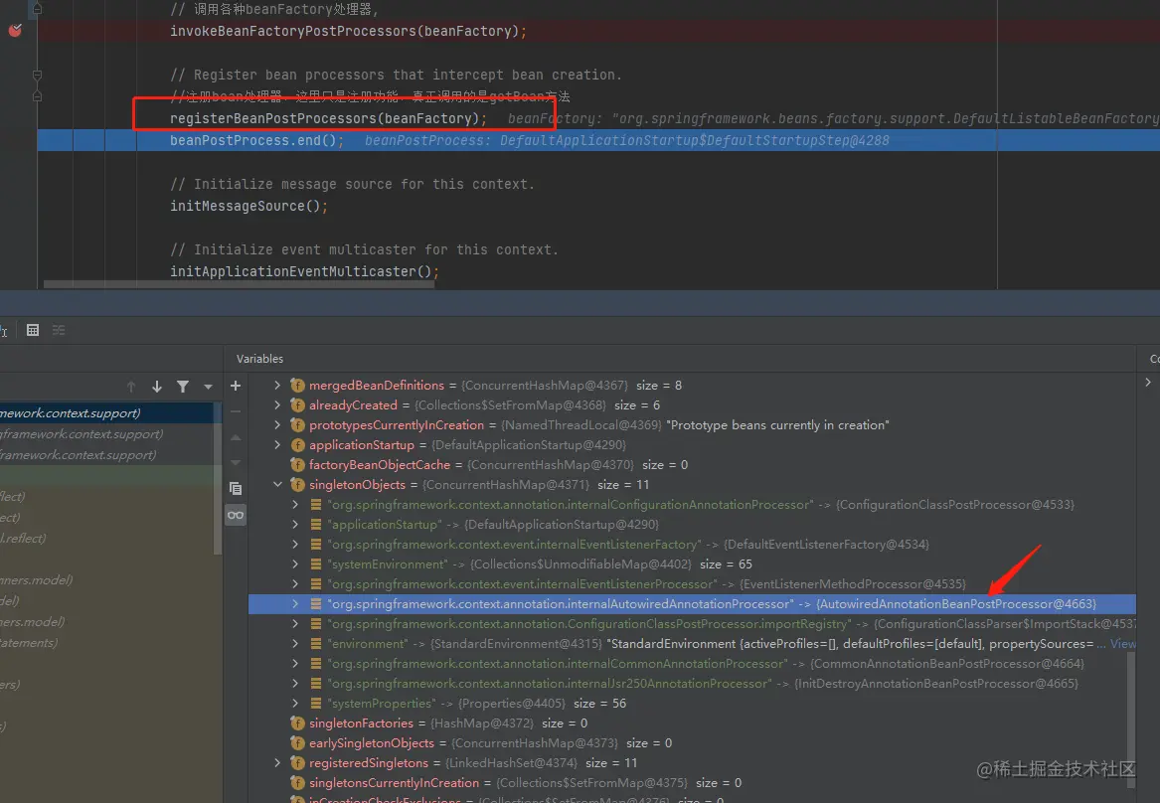The width and height of the screenshot is (1160, 803).
Task: Click the editor's horizontal scrollbar
Action: [239, 284]
